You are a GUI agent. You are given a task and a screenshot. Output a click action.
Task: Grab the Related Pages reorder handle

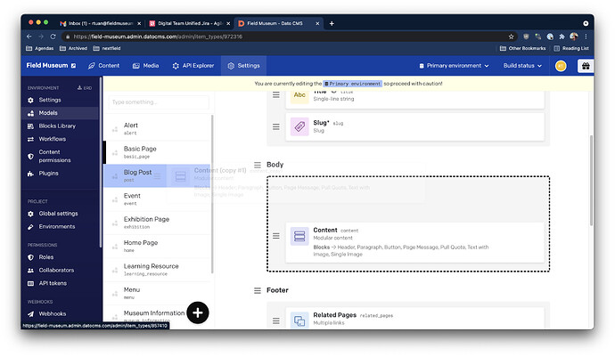pos(276,321)
